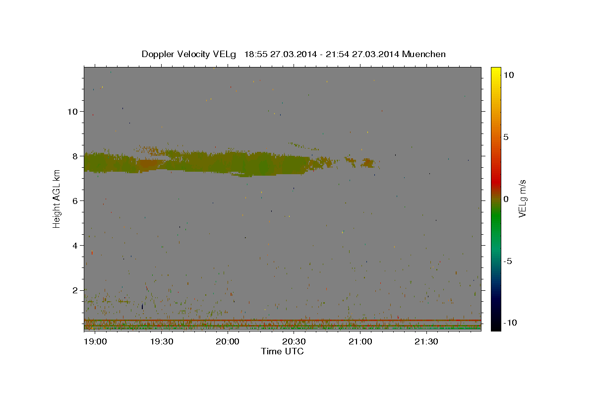Click the 'Height AGL km' axis label

[x=57, y=198]
